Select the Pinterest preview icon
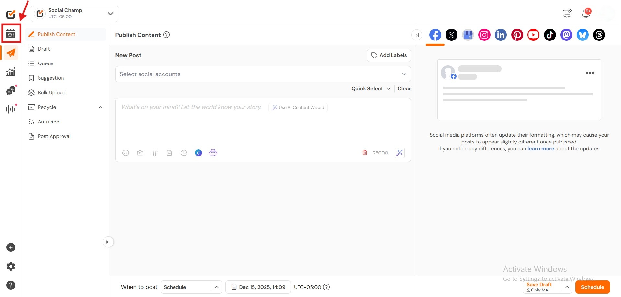Image resolution: width=621 pixels, height=297 pixels. click(x=517, y=35)
